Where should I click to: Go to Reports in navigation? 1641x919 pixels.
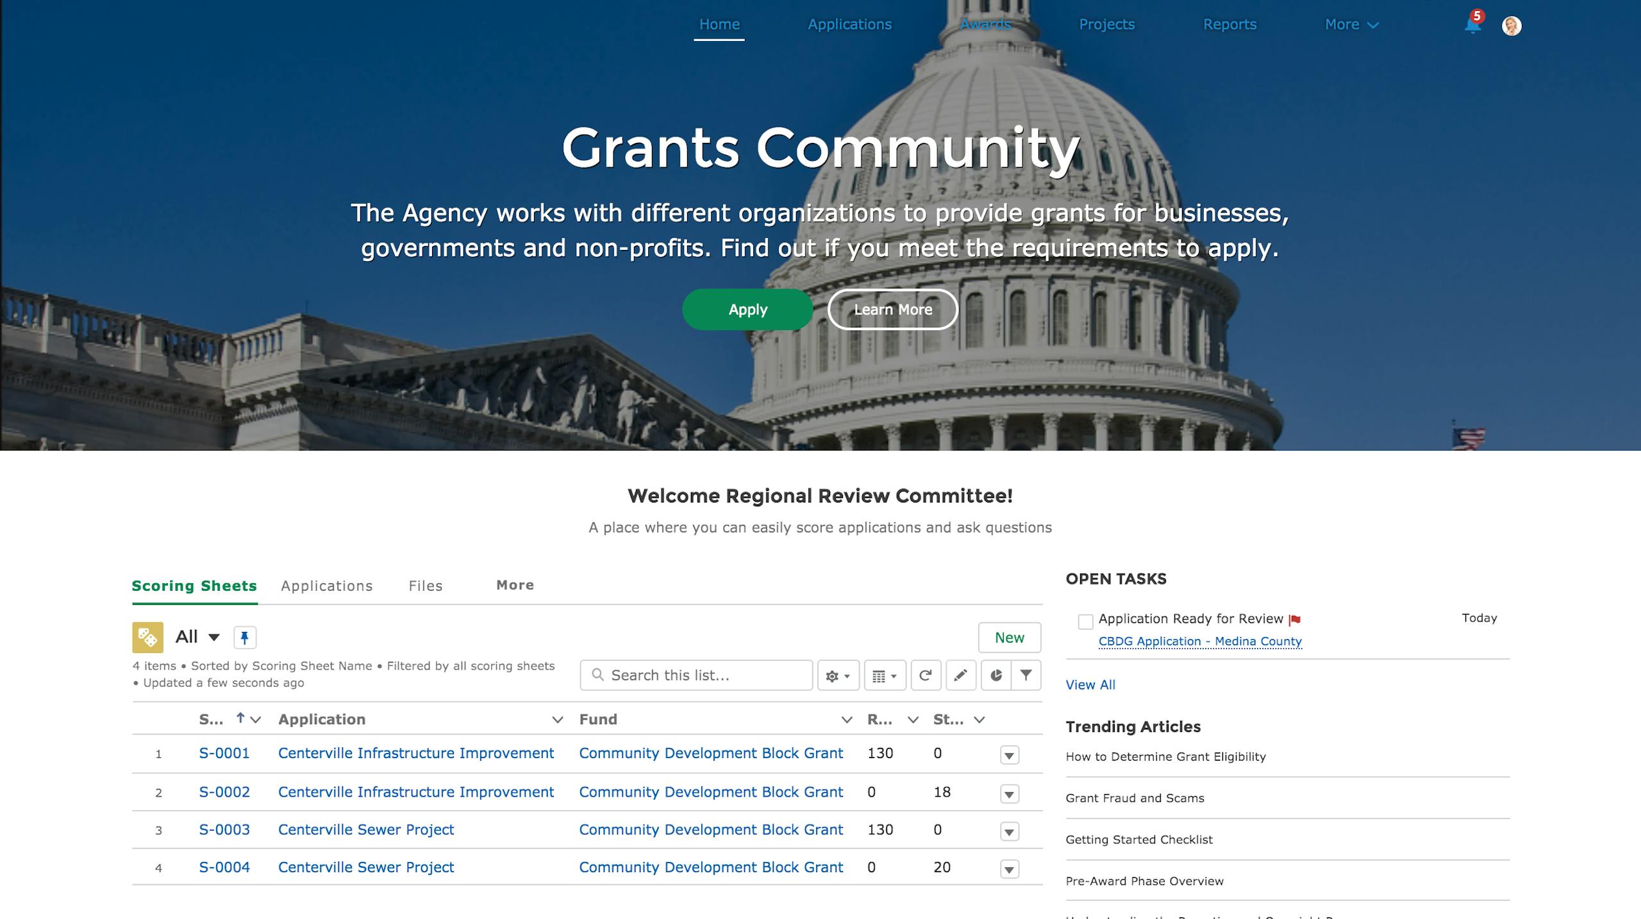tap(1229, 24)
